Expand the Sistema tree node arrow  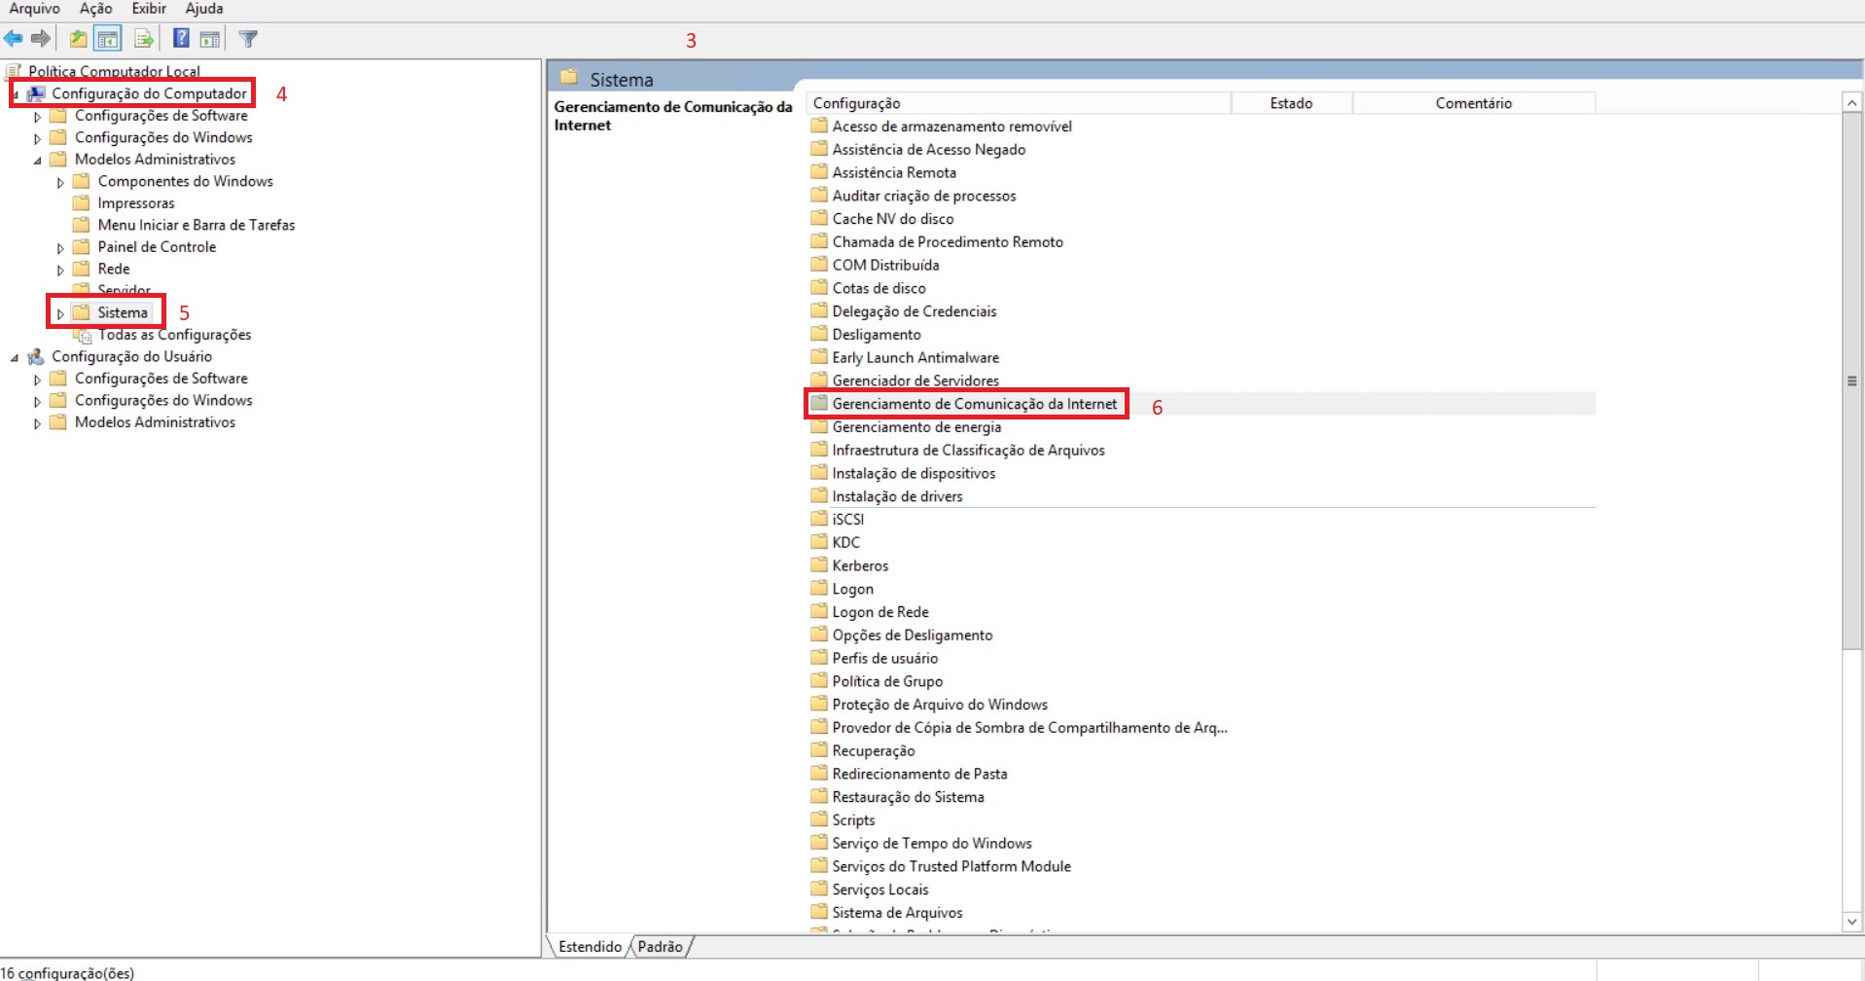[60, 313]
